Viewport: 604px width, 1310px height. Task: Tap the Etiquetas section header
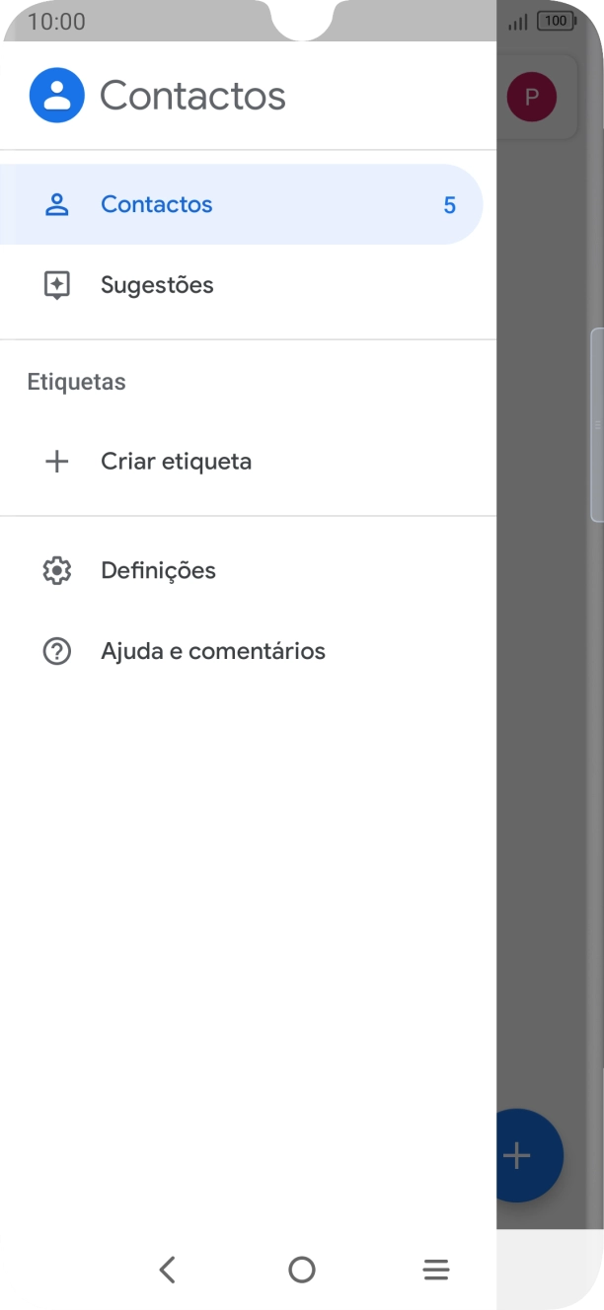[76, 382]
